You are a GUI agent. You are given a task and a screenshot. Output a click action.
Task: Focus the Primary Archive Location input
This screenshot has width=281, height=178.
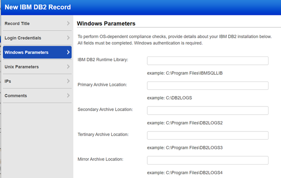click(x=207, y=86)
